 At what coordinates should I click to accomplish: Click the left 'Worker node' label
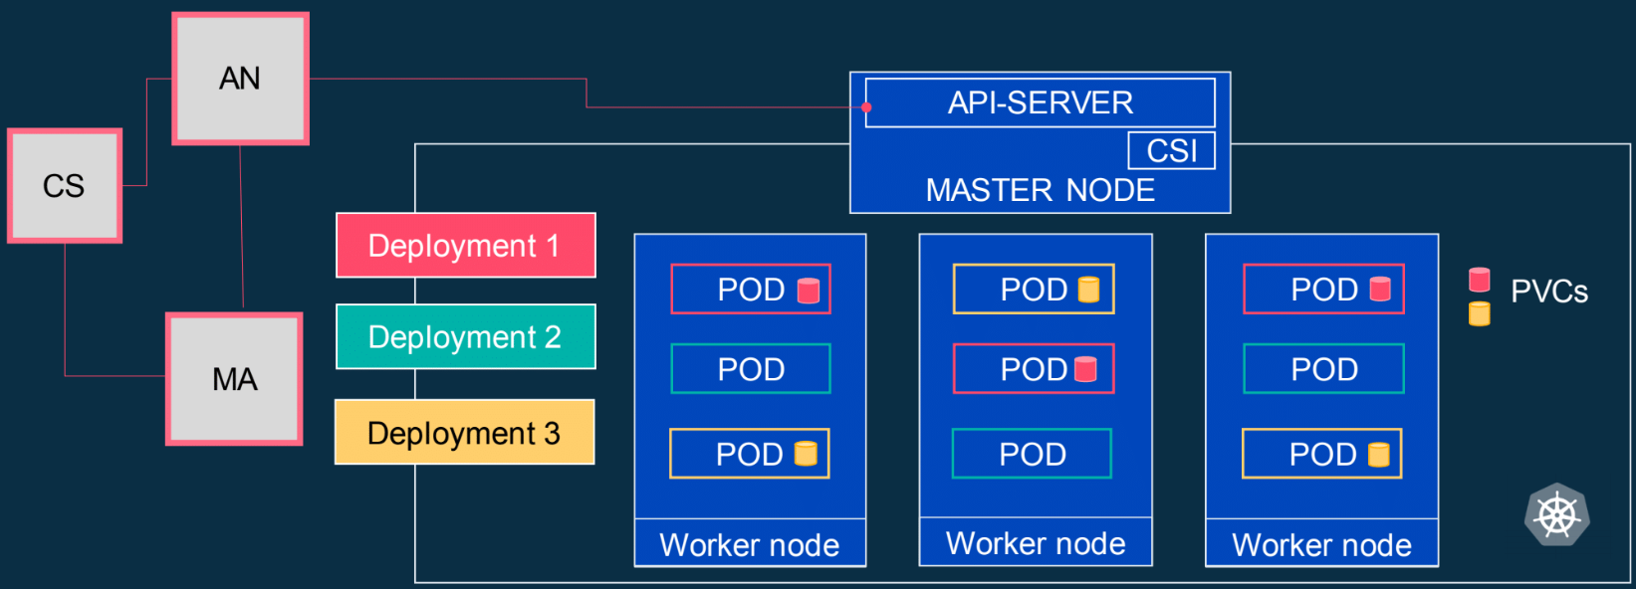tap(750, 545)
